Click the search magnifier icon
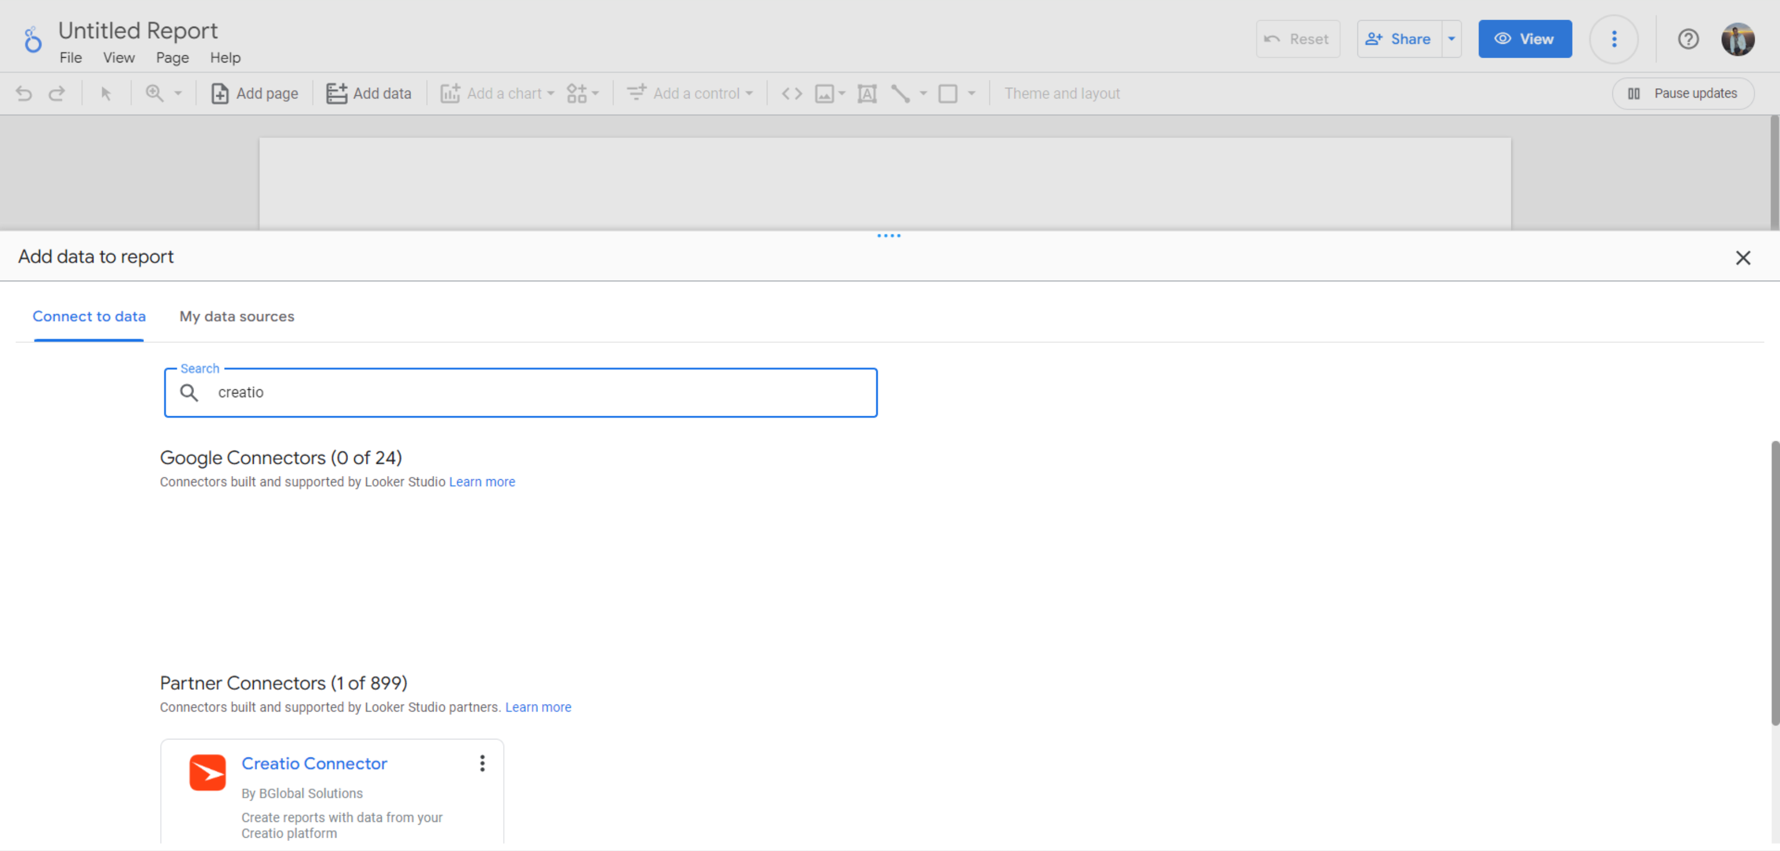 point(189,392)
